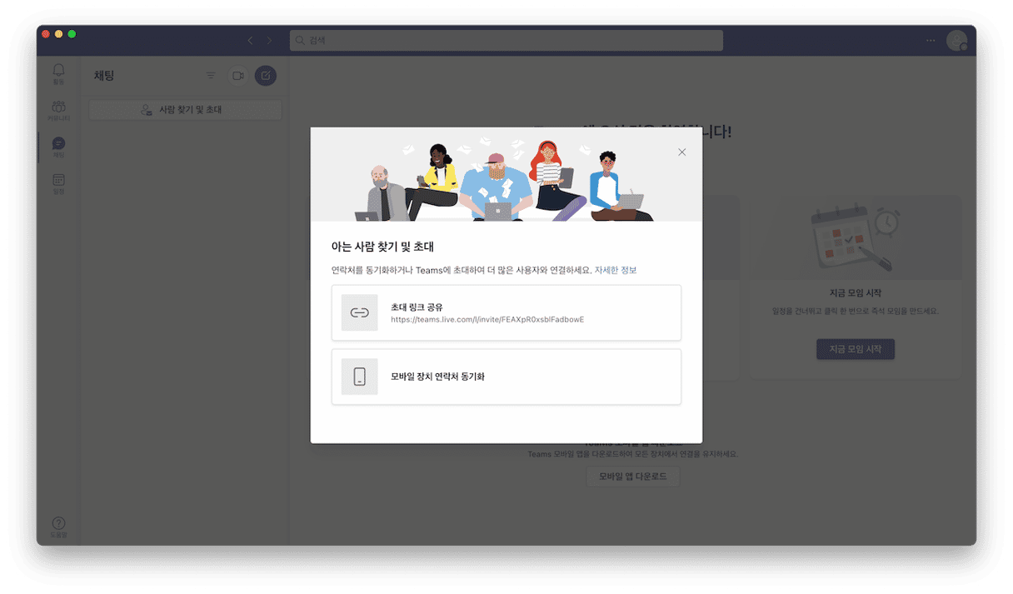Click the 검색 search field
Screen dimensions: 1013x594
[506, 40]
